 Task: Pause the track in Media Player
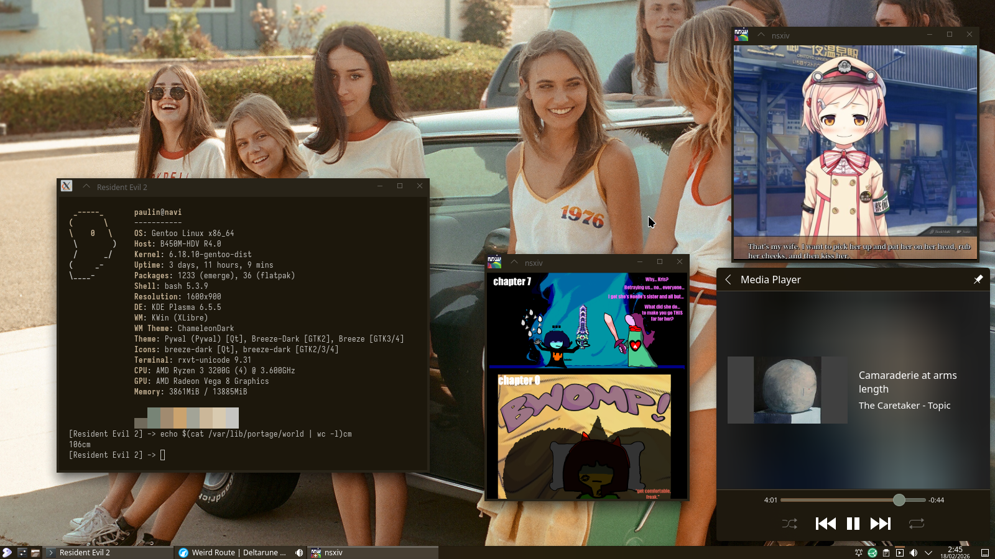pyautogui.click(x=853, y=524)
